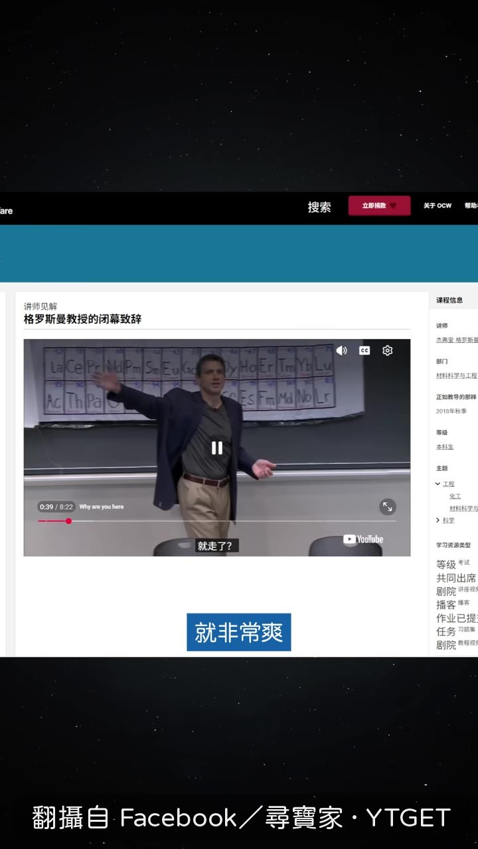Expand the 科学 topic chevron
The image size is (478, 849).
point(438,520)
